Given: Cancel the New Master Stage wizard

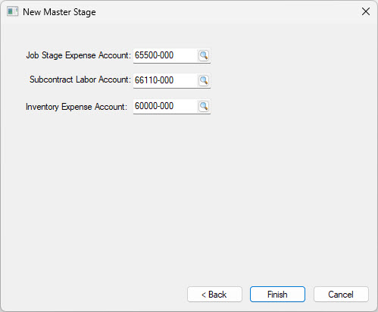Looking at the screenshot, I should pyautogui.click(x=341, y=295).
